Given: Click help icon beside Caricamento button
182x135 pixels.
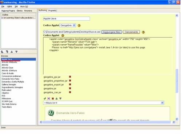Looking at the screenshot, I should click(143, 32).
